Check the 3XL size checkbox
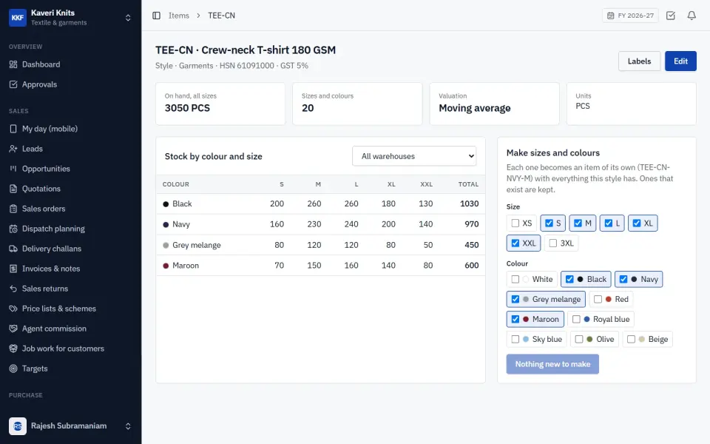Image resolution: width=710 pixels, height=444 pixels. pyautogui.click(x=553, y=243)
